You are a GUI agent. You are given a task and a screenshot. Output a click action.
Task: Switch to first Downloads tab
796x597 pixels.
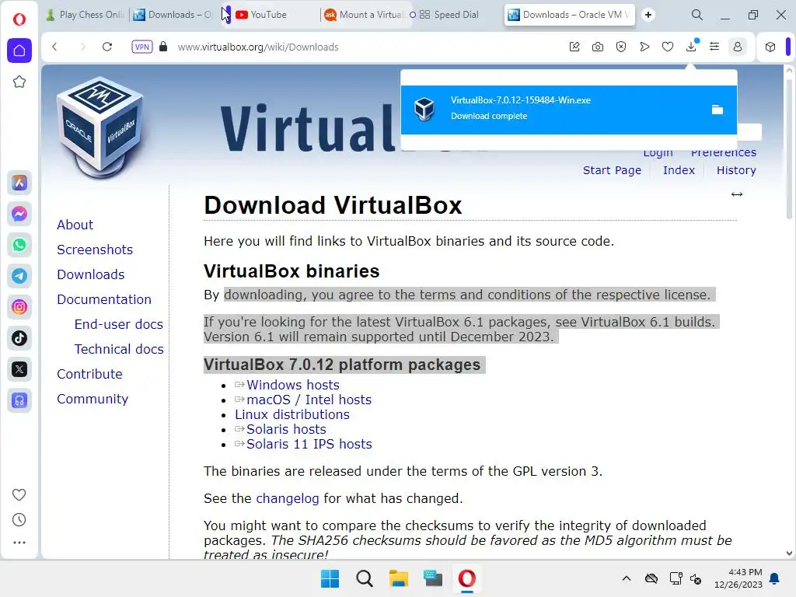pyautogui.click(x=173, y=15)
